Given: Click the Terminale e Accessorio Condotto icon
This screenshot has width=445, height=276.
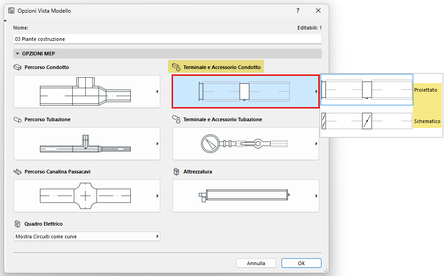Looking at the screenshot, I should click(x=176, y=67).
